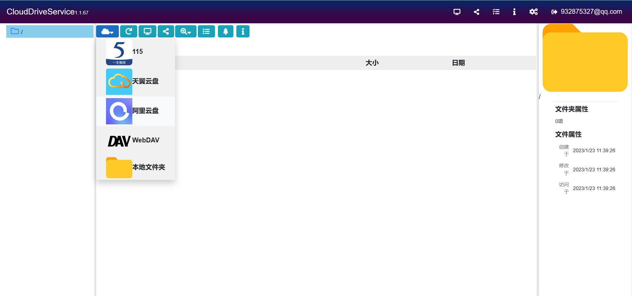This screenshot has height=296, width=632.
Task: Click the info toolbar button
Action: click(243, 32)
